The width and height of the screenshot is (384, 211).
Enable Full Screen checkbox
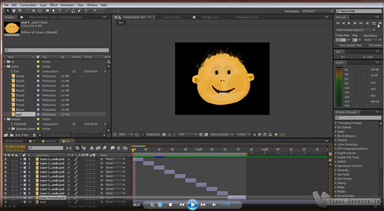pos(366,45)
